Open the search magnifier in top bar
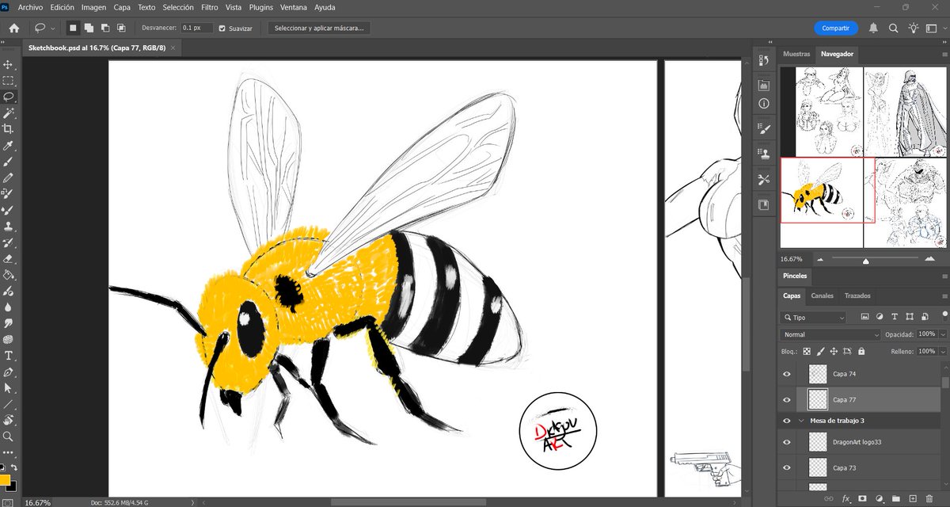Screen dimensions: 950x507 [x=893, y=28]
